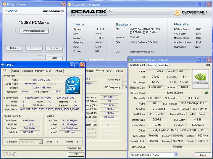Click the Bus Speed 200.5 MHz field
Viewport: 213px width, 159px height.
(x=30, y=129)
